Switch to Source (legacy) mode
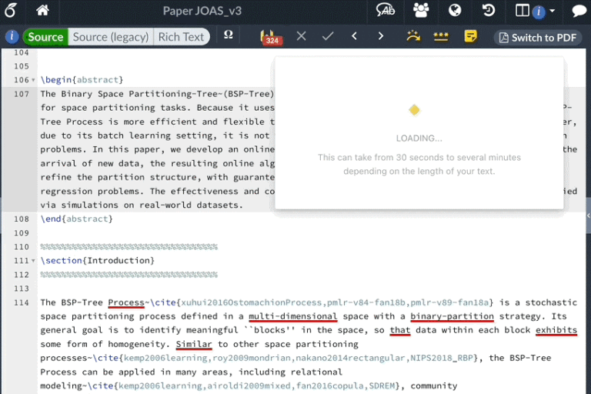Image resolution: width=591 pixels, height=394 pixels. (111, 37)
